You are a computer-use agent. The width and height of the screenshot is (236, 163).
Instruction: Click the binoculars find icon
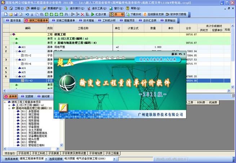(x=66, y=14)
